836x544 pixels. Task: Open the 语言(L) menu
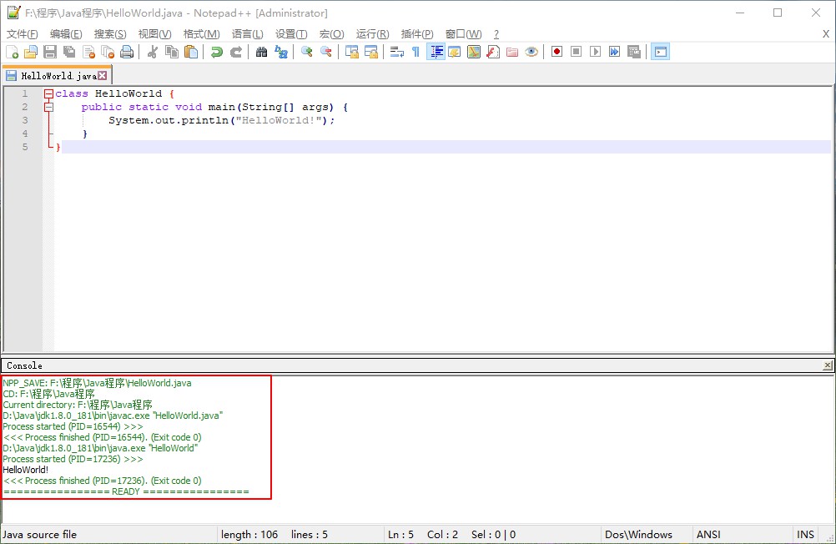point(248,34)
